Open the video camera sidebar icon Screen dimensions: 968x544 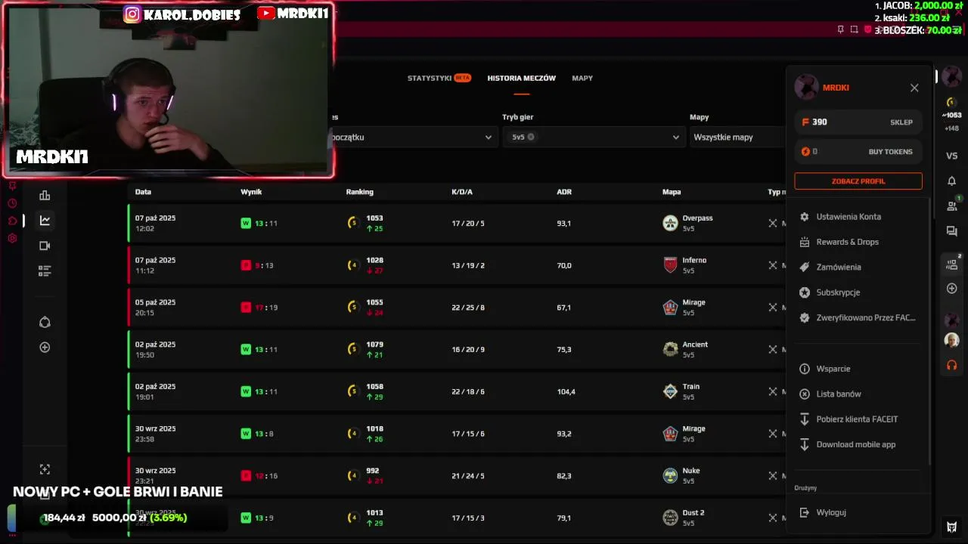(45, 246)
